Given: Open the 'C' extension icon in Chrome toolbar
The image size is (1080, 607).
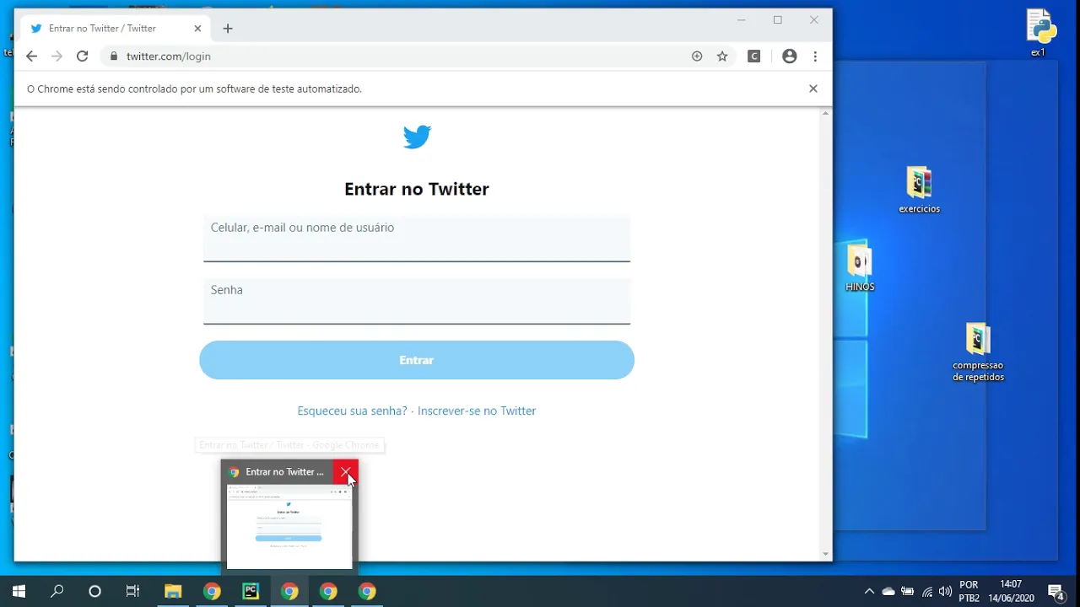Looking at the screenshot, I should pyautogui.click(x=754, y=56).
